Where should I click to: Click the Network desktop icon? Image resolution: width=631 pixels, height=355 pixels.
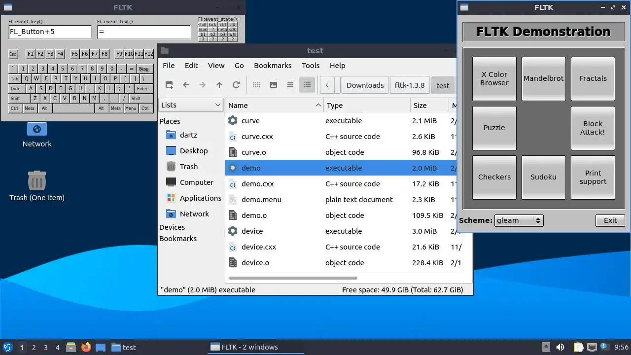[x=37, y=129]
